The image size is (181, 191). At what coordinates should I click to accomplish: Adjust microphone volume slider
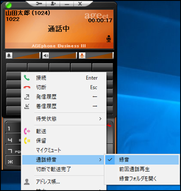tap(99, 55)
